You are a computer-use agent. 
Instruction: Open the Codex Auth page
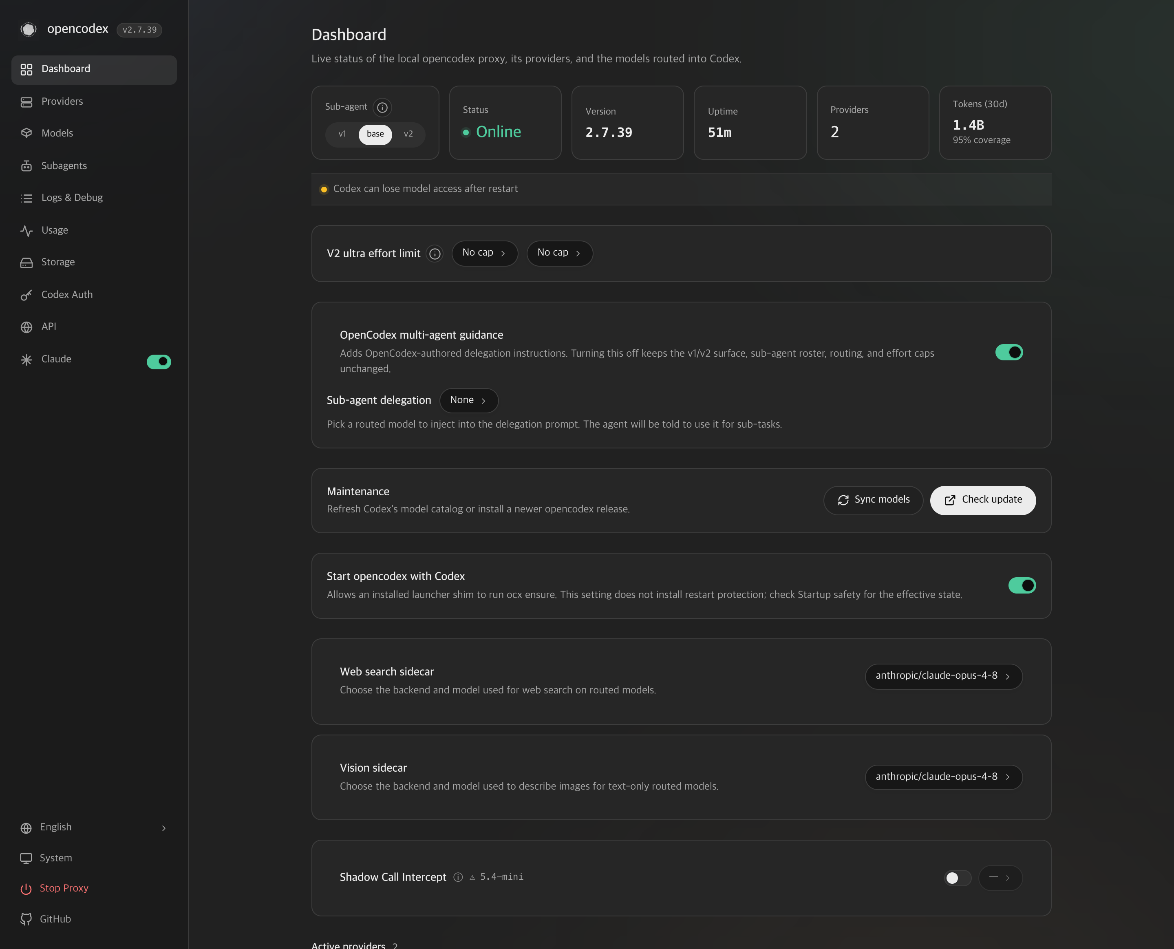(94, 295)
